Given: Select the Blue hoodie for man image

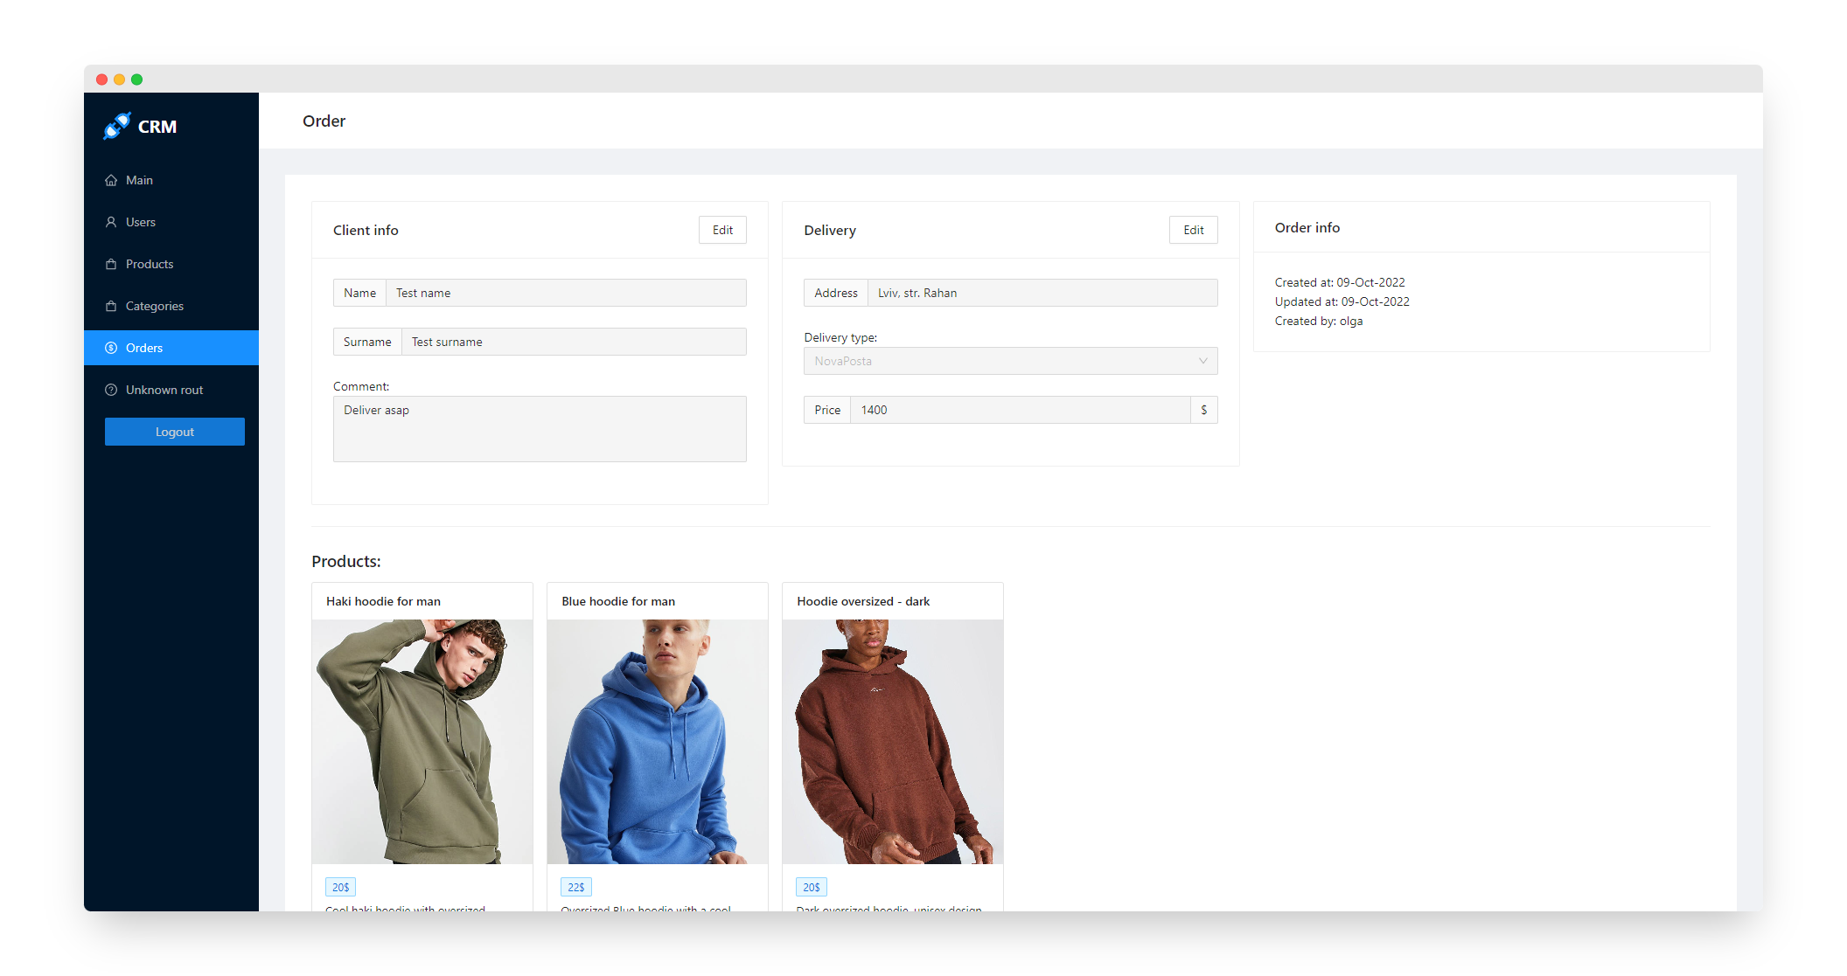Looking at the screenshot, I should [657, 741].
